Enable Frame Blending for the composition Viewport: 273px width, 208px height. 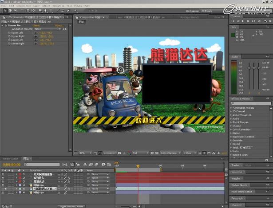pyautogui.click(x=91, y=165)
